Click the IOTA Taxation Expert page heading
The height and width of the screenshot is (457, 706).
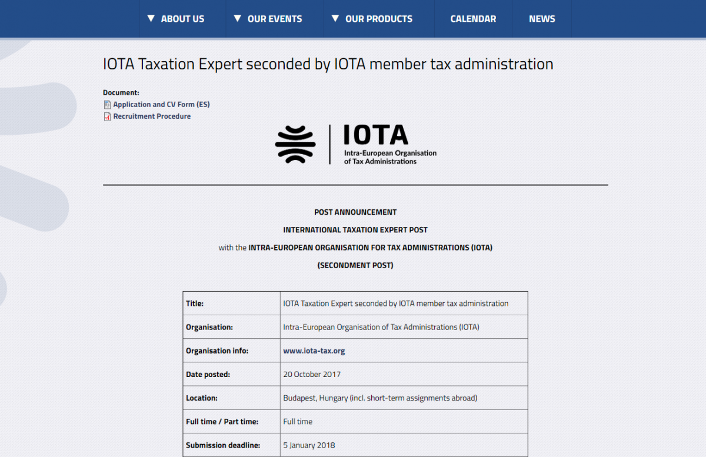pyautogui.click(x=328, y=64)
